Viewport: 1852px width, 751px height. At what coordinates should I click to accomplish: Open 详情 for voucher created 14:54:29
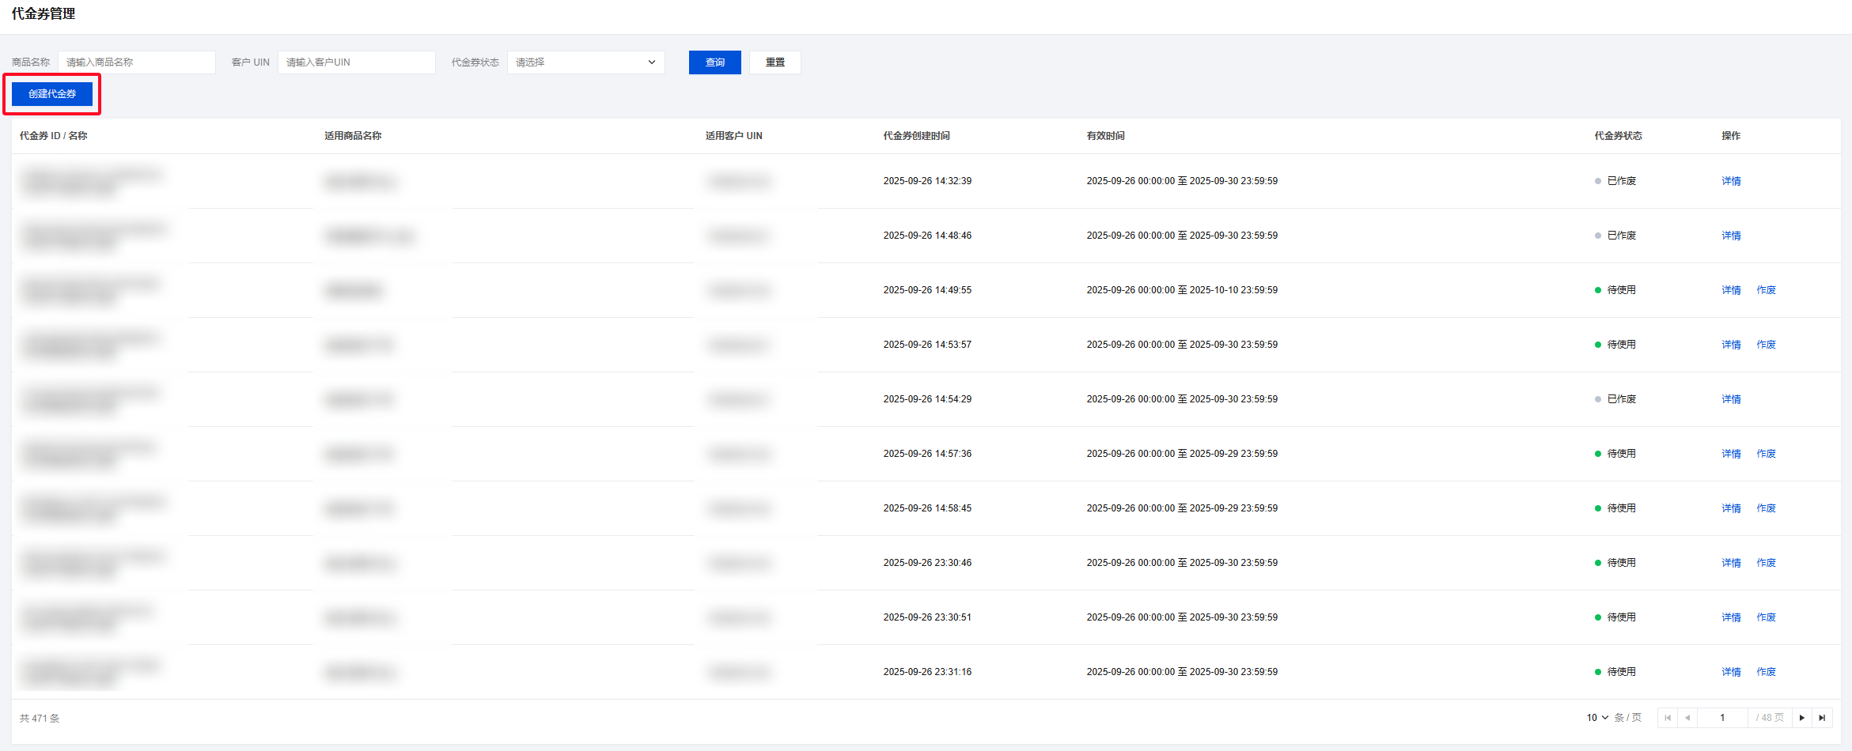click(1731, 399)
